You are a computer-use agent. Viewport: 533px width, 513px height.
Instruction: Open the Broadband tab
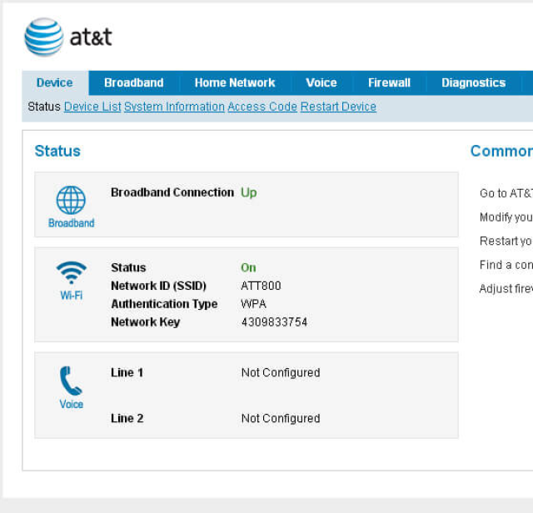pyautogui.click(x=134, y=82)
